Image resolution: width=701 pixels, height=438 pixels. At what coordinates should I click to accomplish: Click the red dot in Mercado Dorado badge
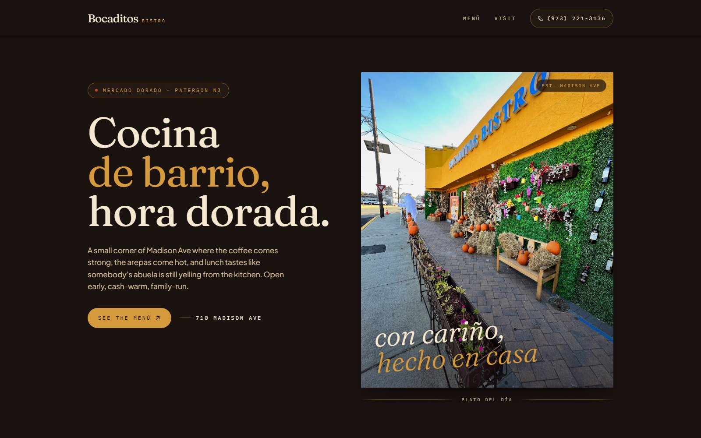coord(96,90)
